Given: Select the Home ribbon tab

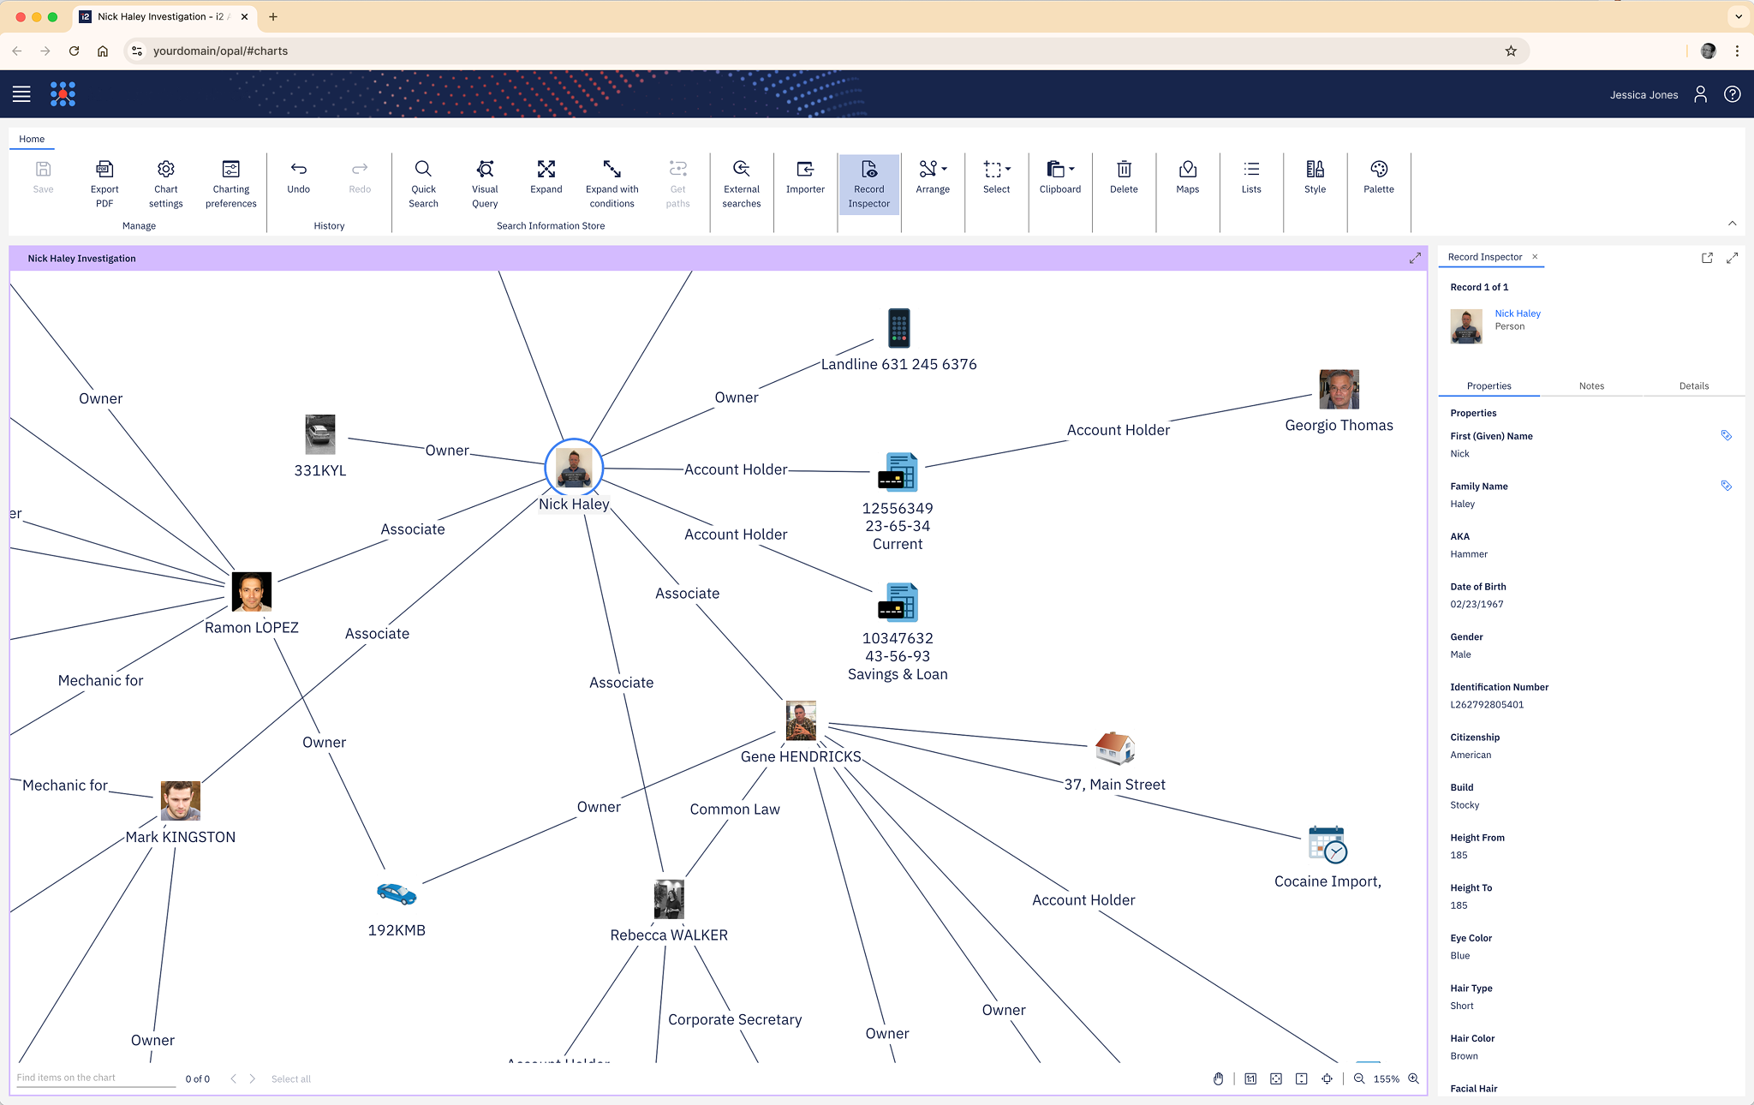Looking at the screenshot, I should point(32,139).
